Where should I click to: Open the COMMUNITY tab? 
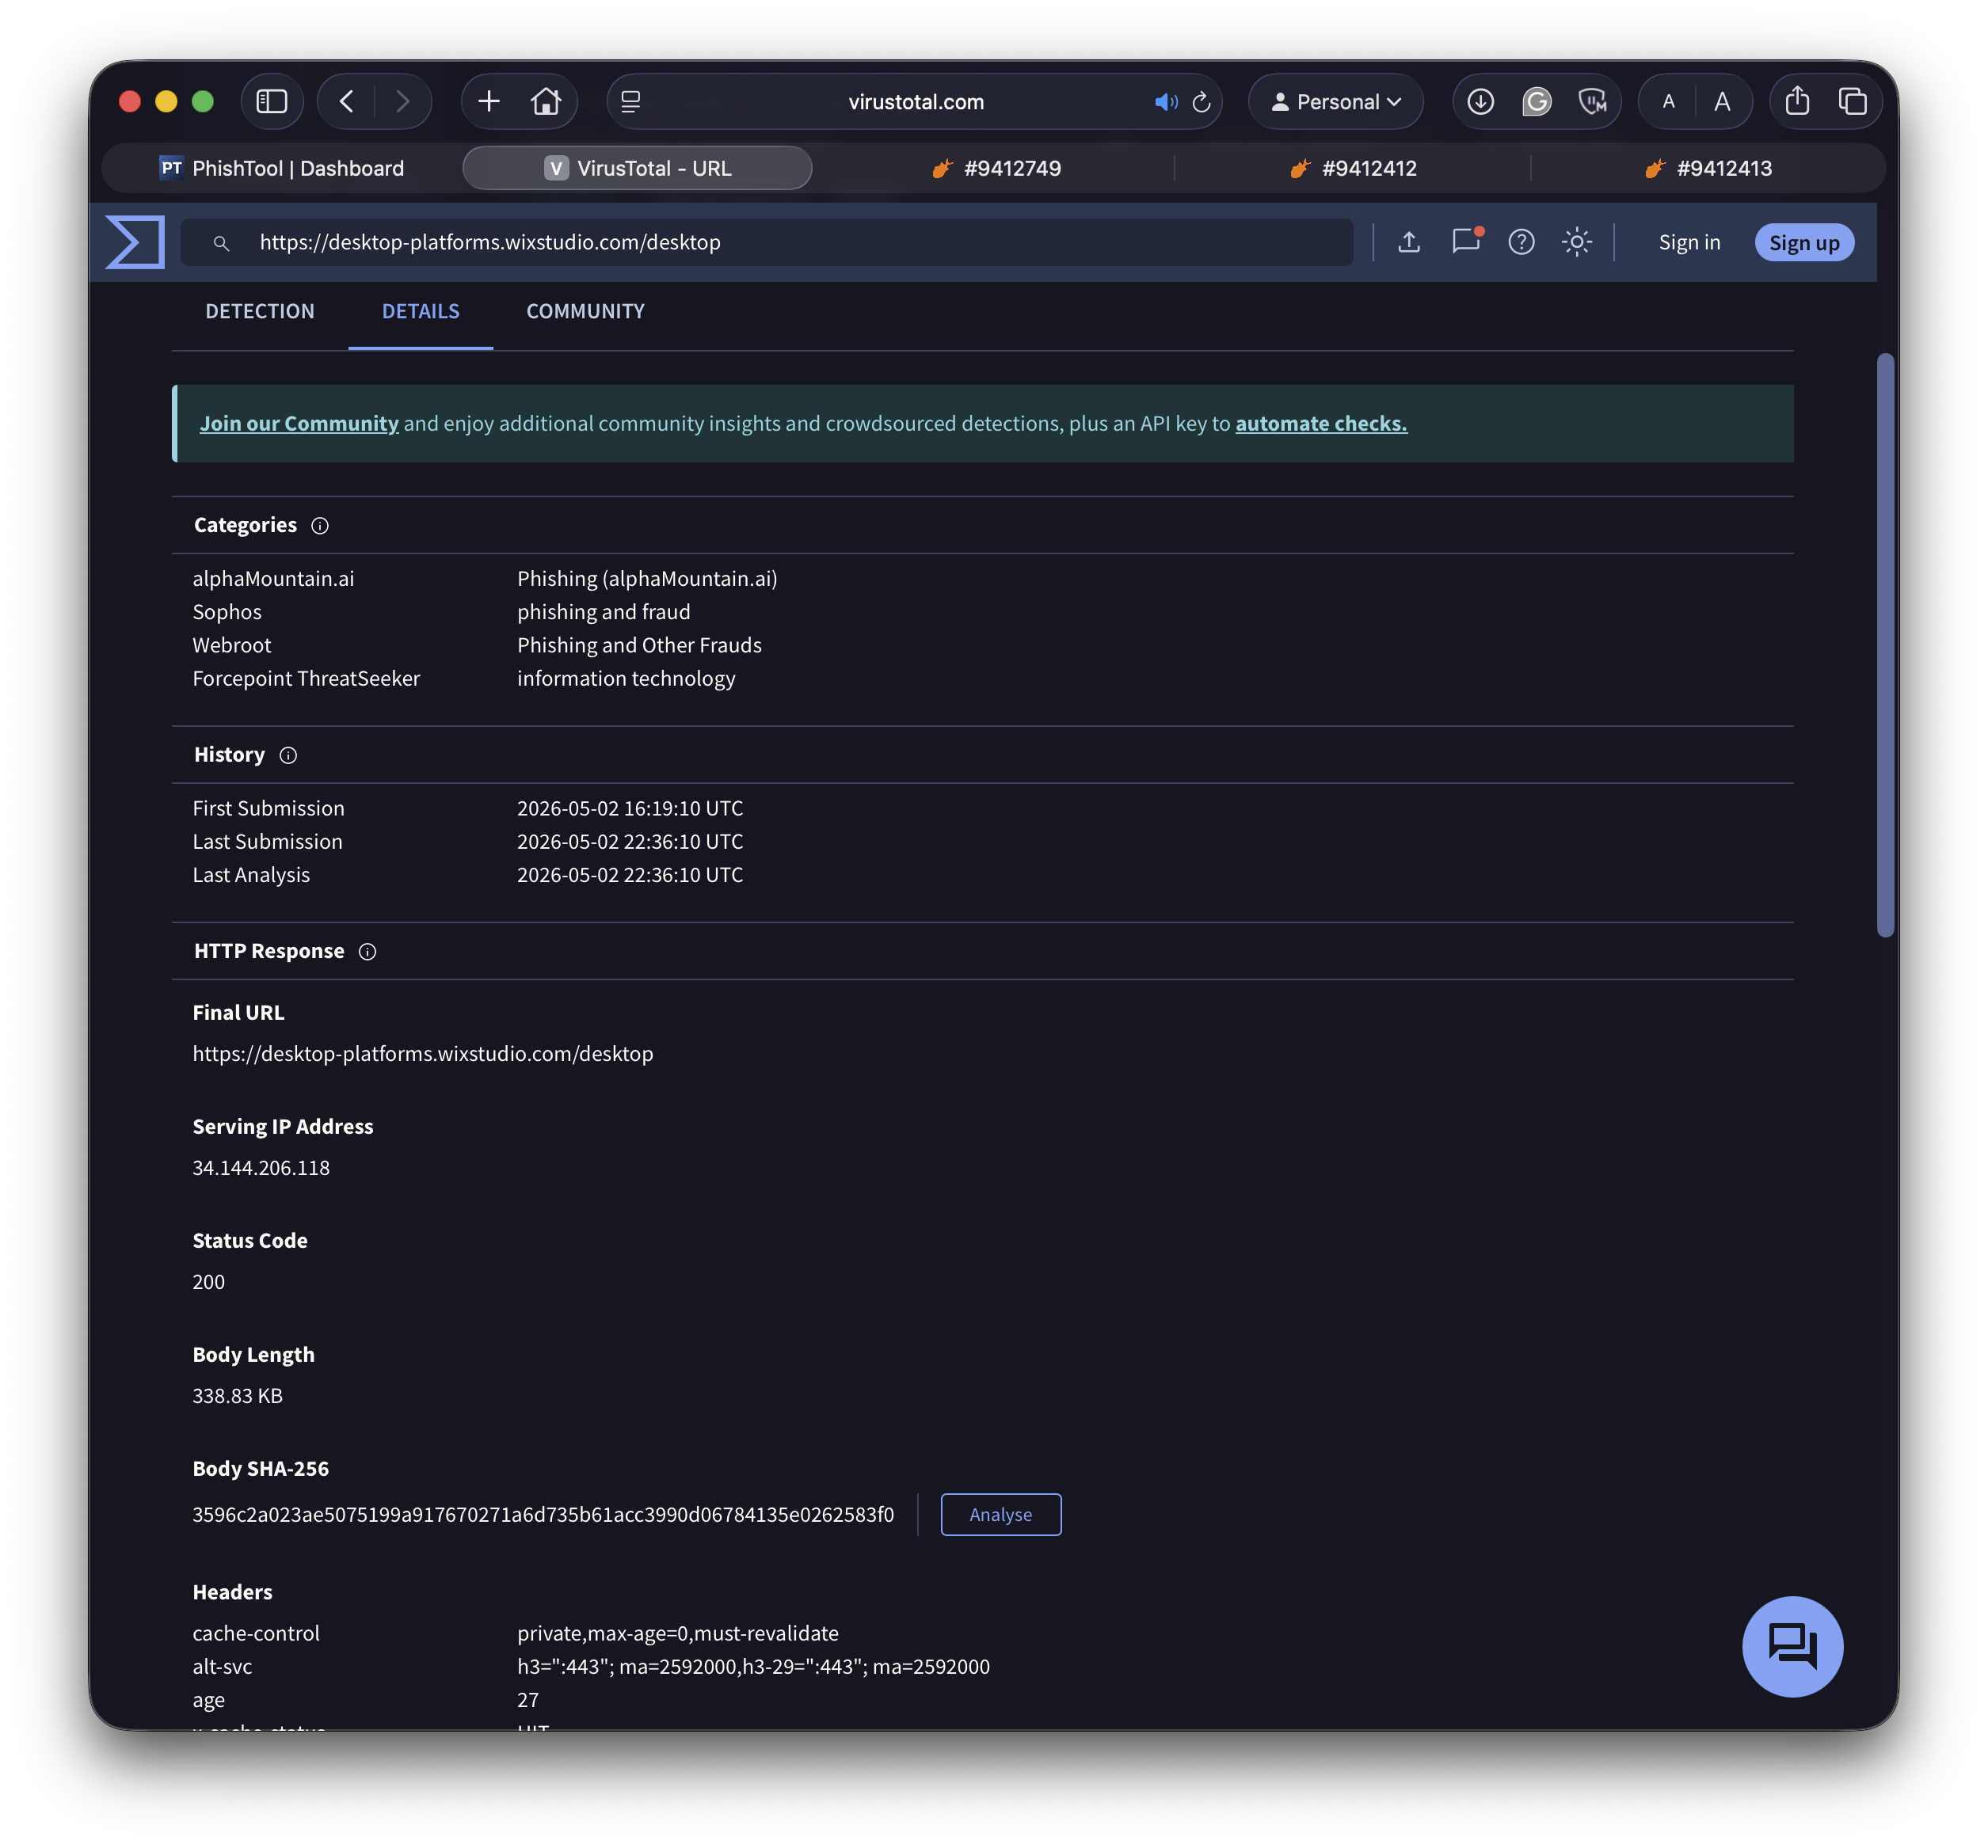click(585, 311)
